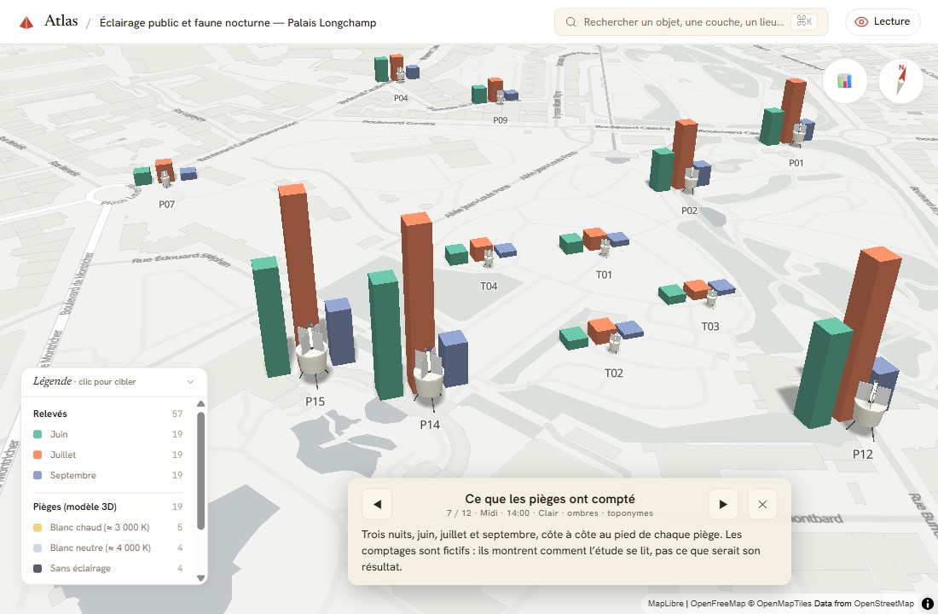
Task: Select the Pièges (modèle 3D) group header
Action: [x=107, y=507]
